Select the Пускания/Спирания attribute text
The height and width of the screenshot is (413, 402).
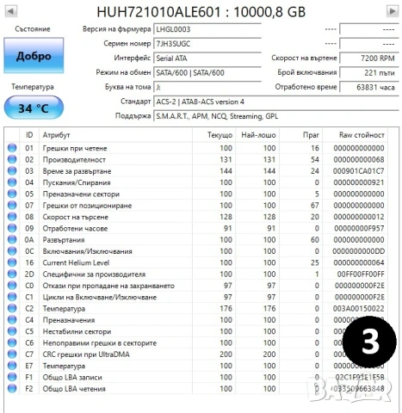(x=77, y=182)
